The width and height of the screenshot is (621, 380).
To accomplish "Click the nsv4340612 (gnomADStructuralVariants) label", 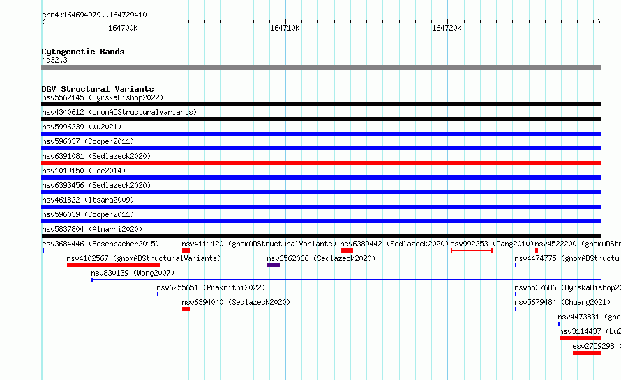I will (x=119, y=112).
